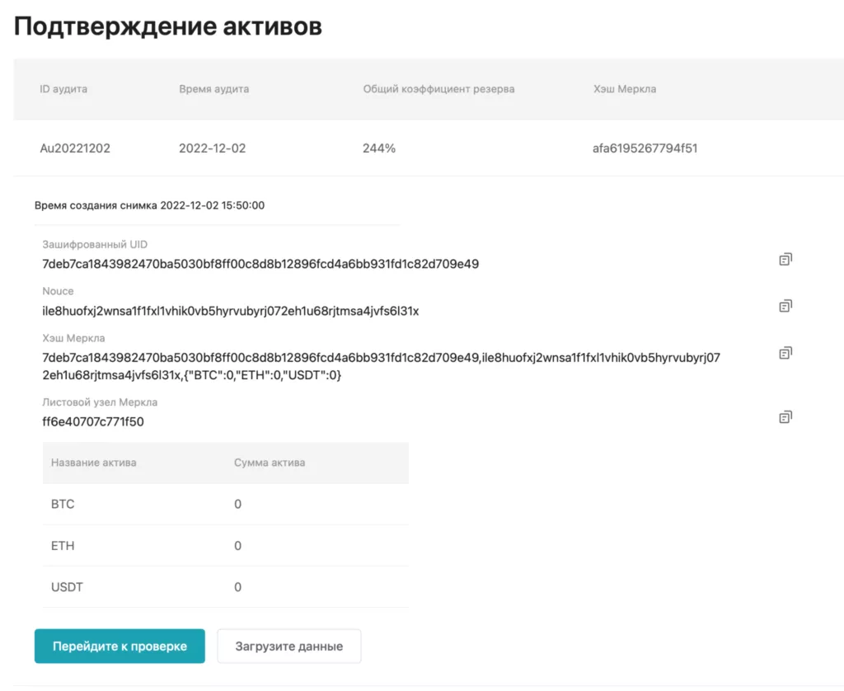This screenshot has height=691, width=844.
Task: Click the Подтверждение активов page title
Action: point(167,26)
